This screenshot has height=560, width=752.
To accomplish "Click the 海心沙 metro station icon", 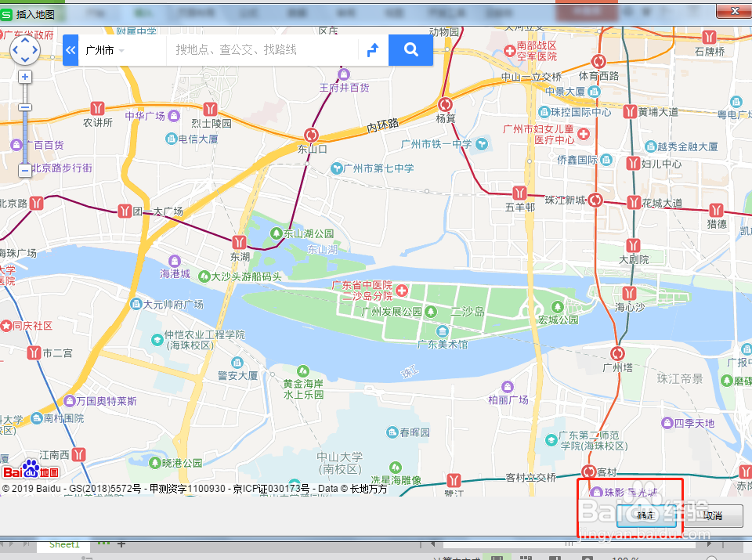I will click(x=629, y=293).
